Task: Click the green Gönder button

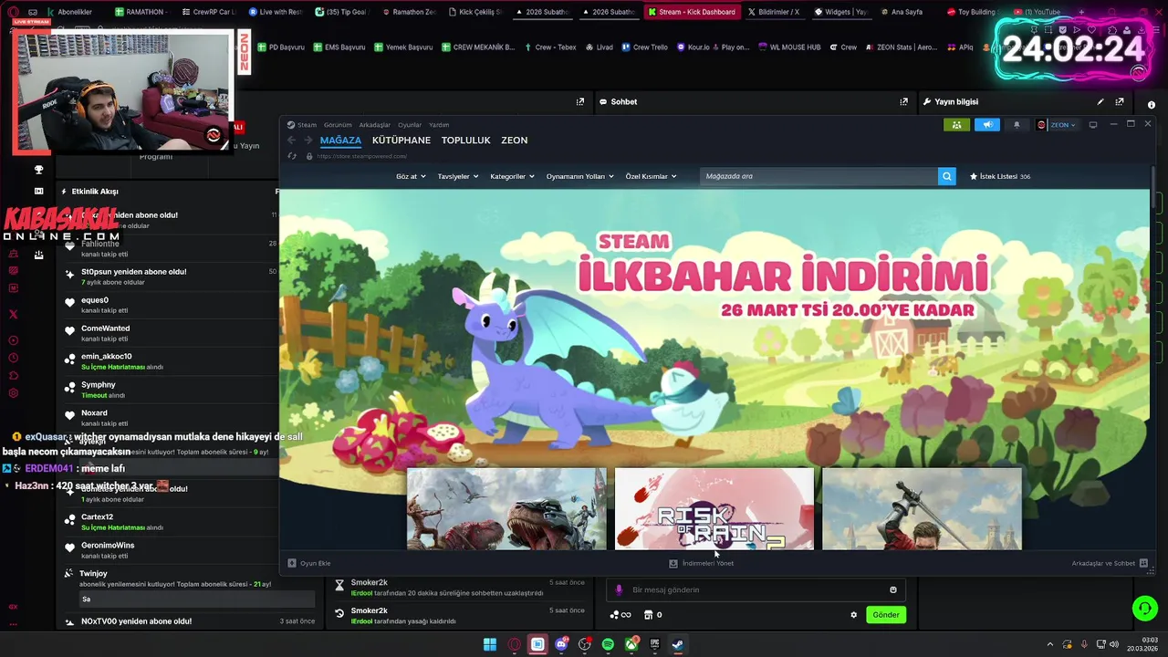Action: 886,615
